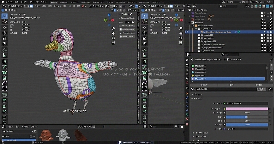Toggle exclude checkbox for Kamomile collection
Screen dimensions: 274x144
[262, 22]
